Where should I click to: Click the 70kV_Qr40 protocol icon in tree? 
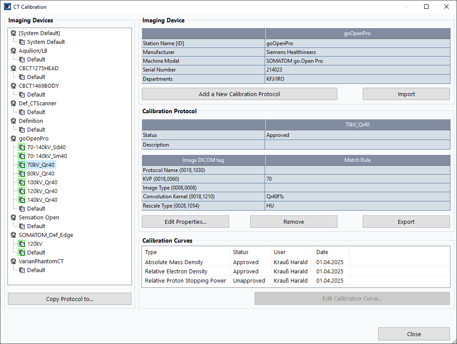pyautogui.click(x=21, y=165)
